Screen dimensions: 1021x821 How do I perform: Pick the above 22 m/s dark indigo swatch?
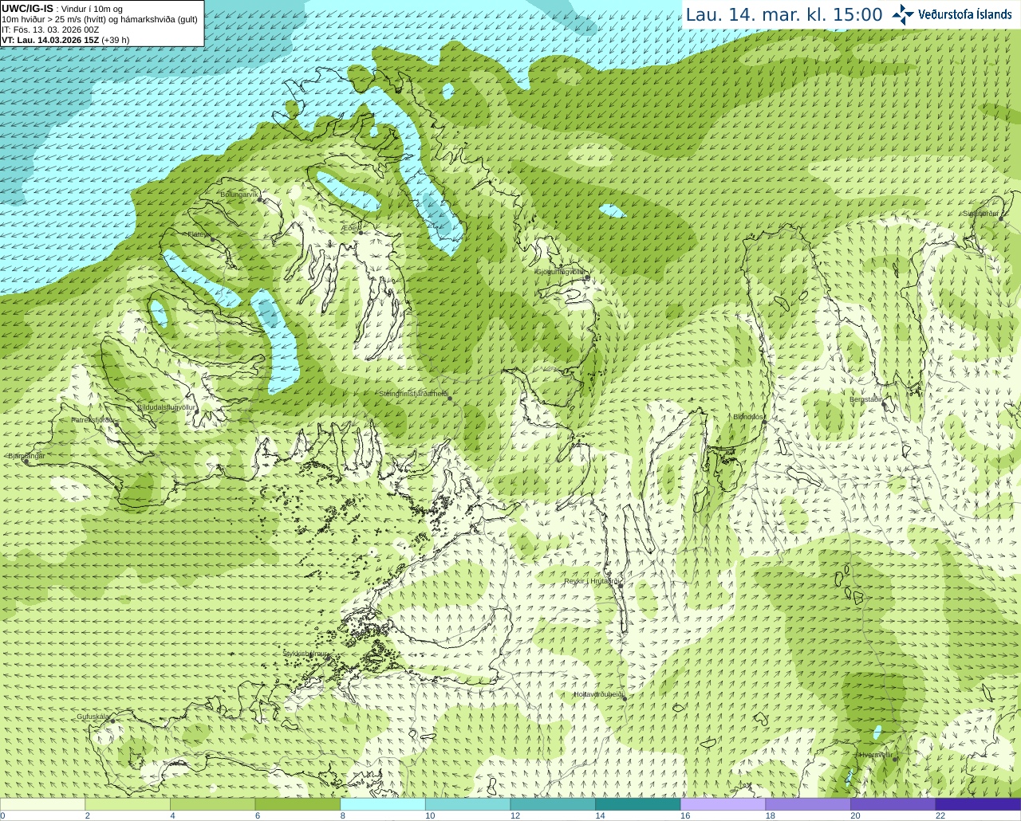[x=978, y=804]
